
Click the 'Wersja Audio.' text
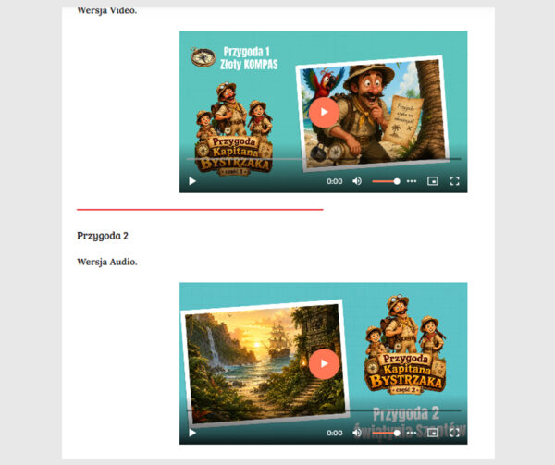107,262
